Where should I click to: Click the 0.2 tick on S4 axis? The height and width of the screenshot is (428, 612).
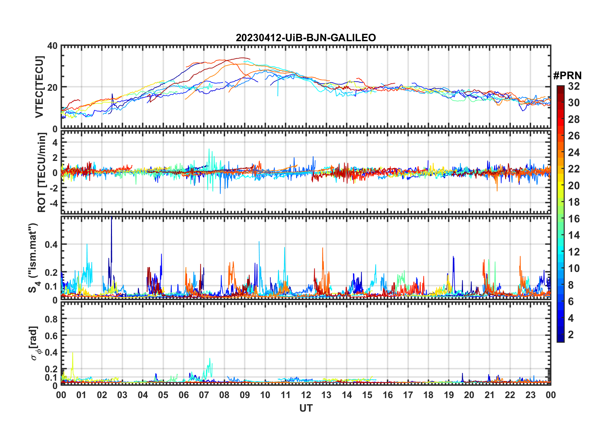click(x=51, y=272)
